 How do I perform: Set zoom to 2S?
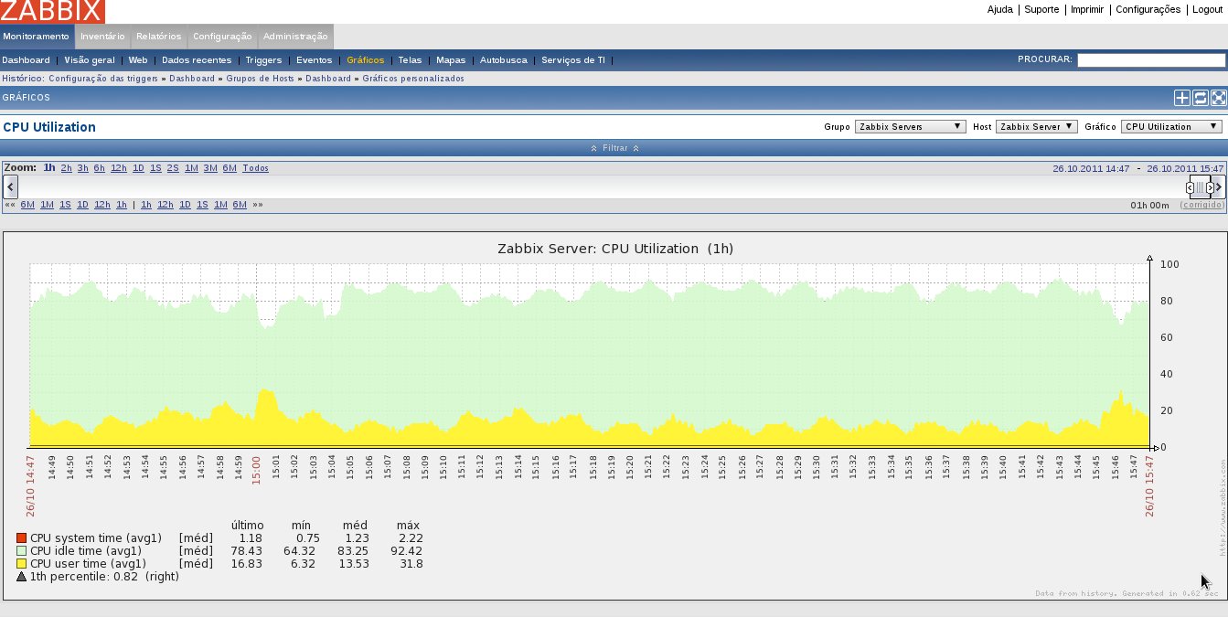point(173,168)
